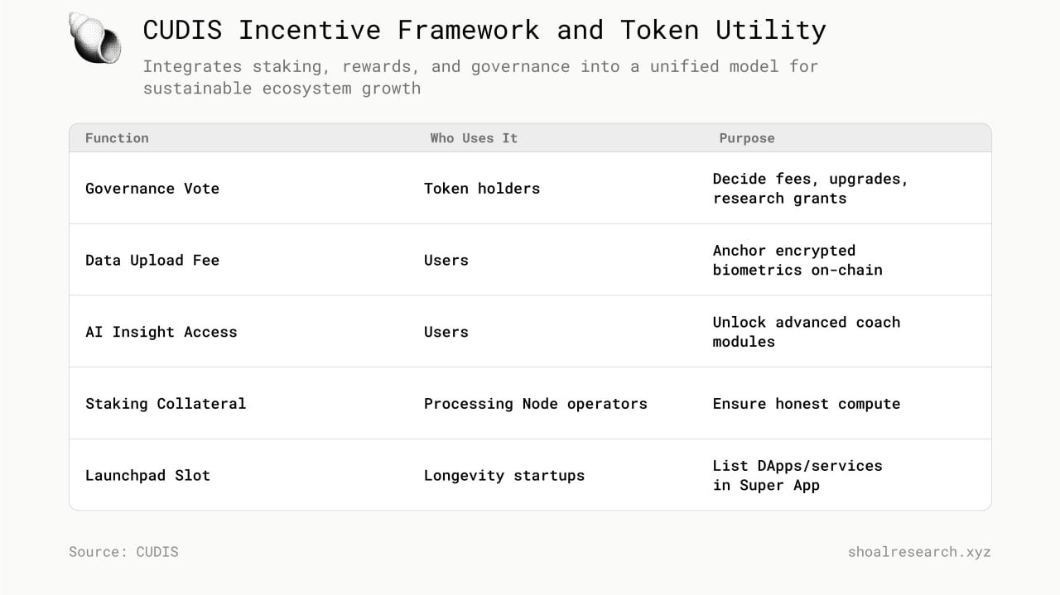The height and width of the screenshot is (595, 1060).
Task: Click the shell logo icon
Action: 94,38
